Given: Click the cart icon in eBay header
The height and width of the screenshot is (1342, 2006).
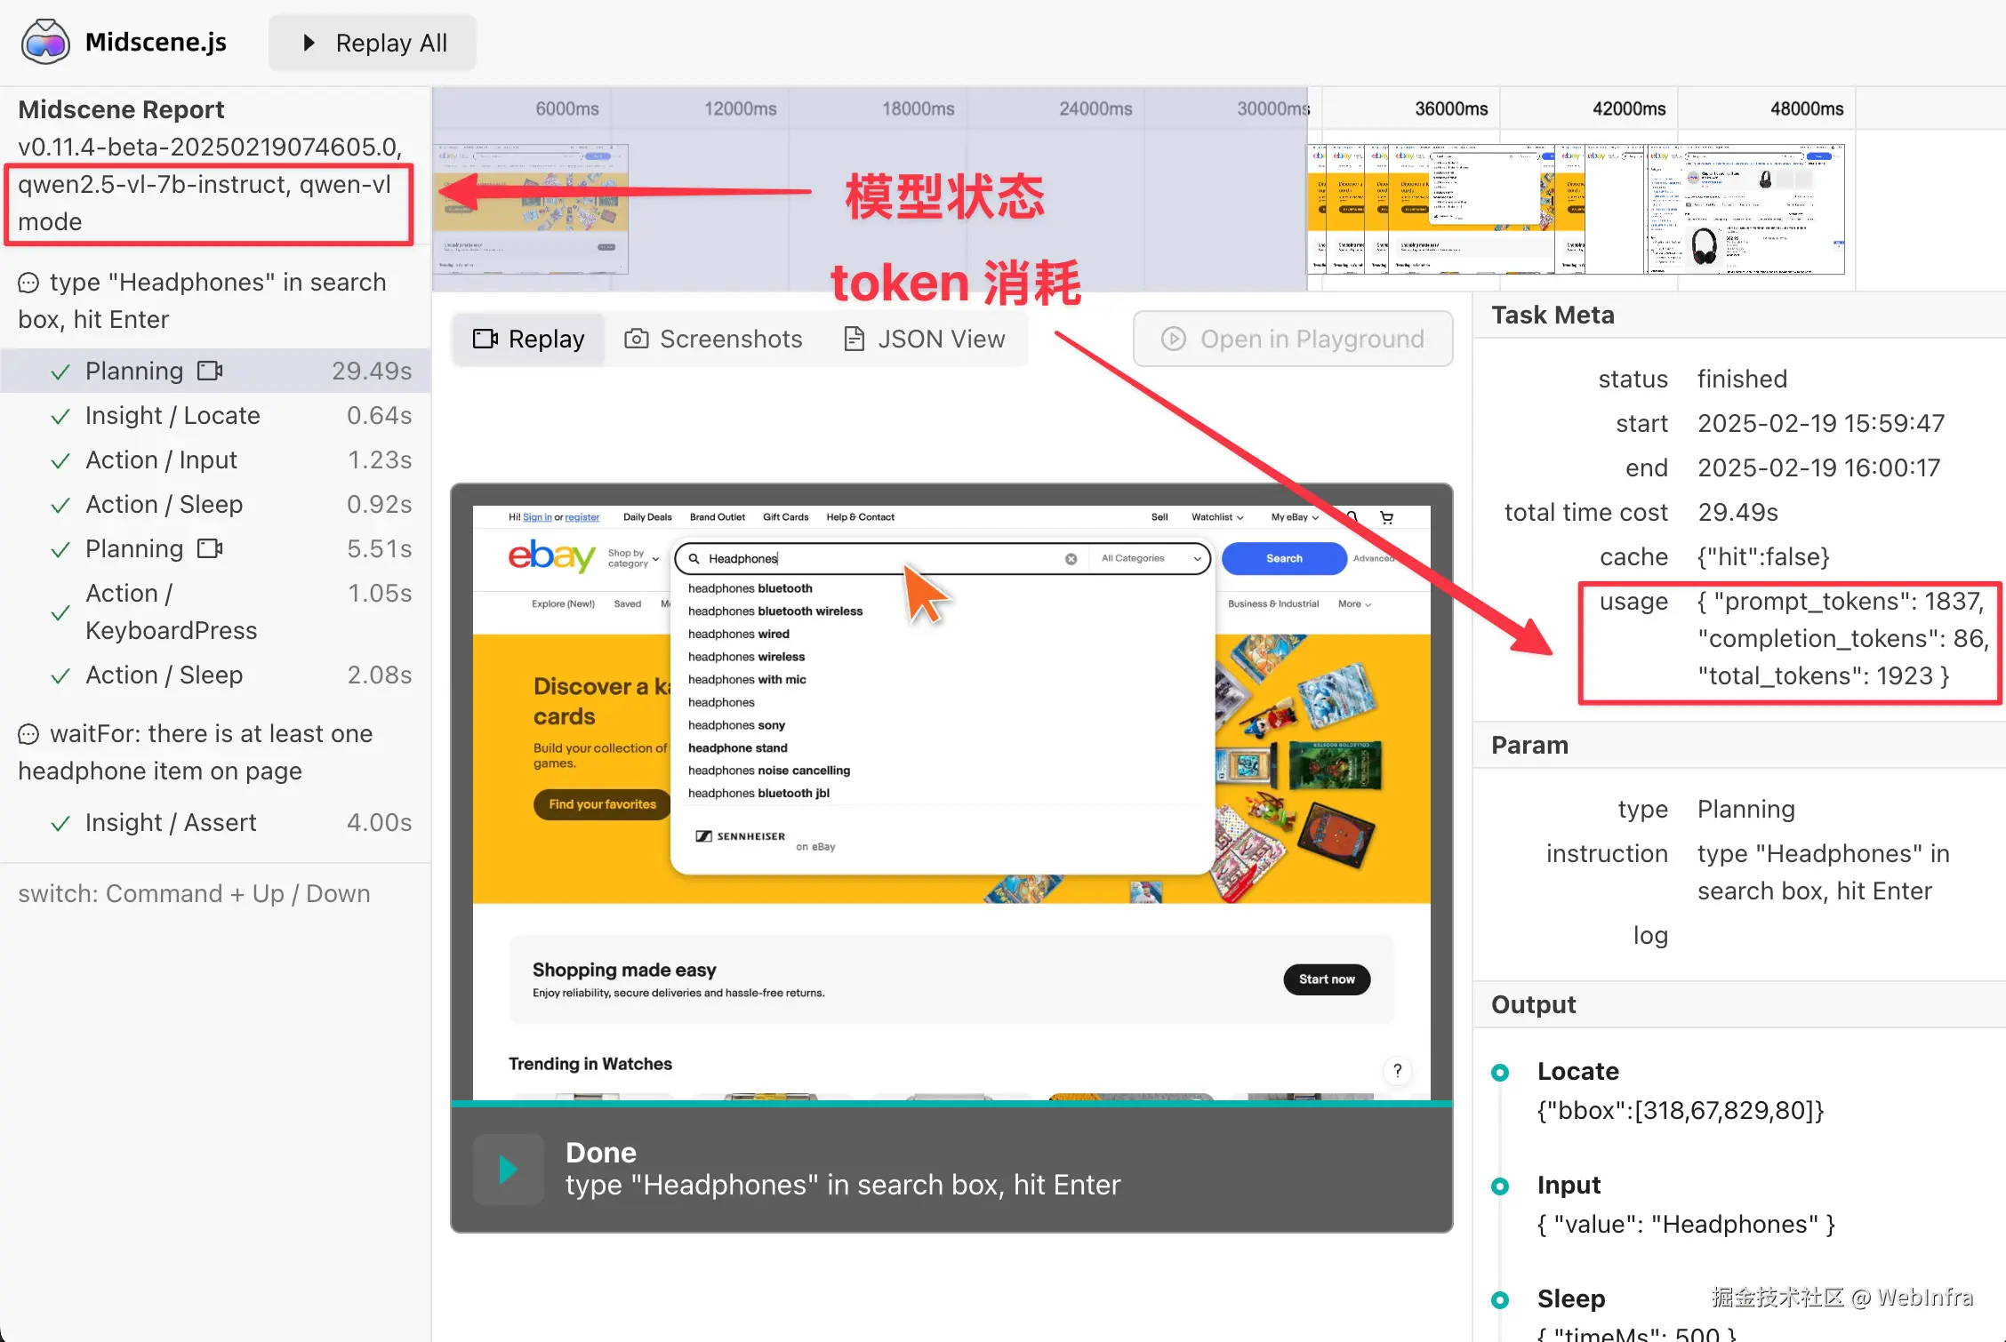Looking at the screenshot, I should (1386, 517).
